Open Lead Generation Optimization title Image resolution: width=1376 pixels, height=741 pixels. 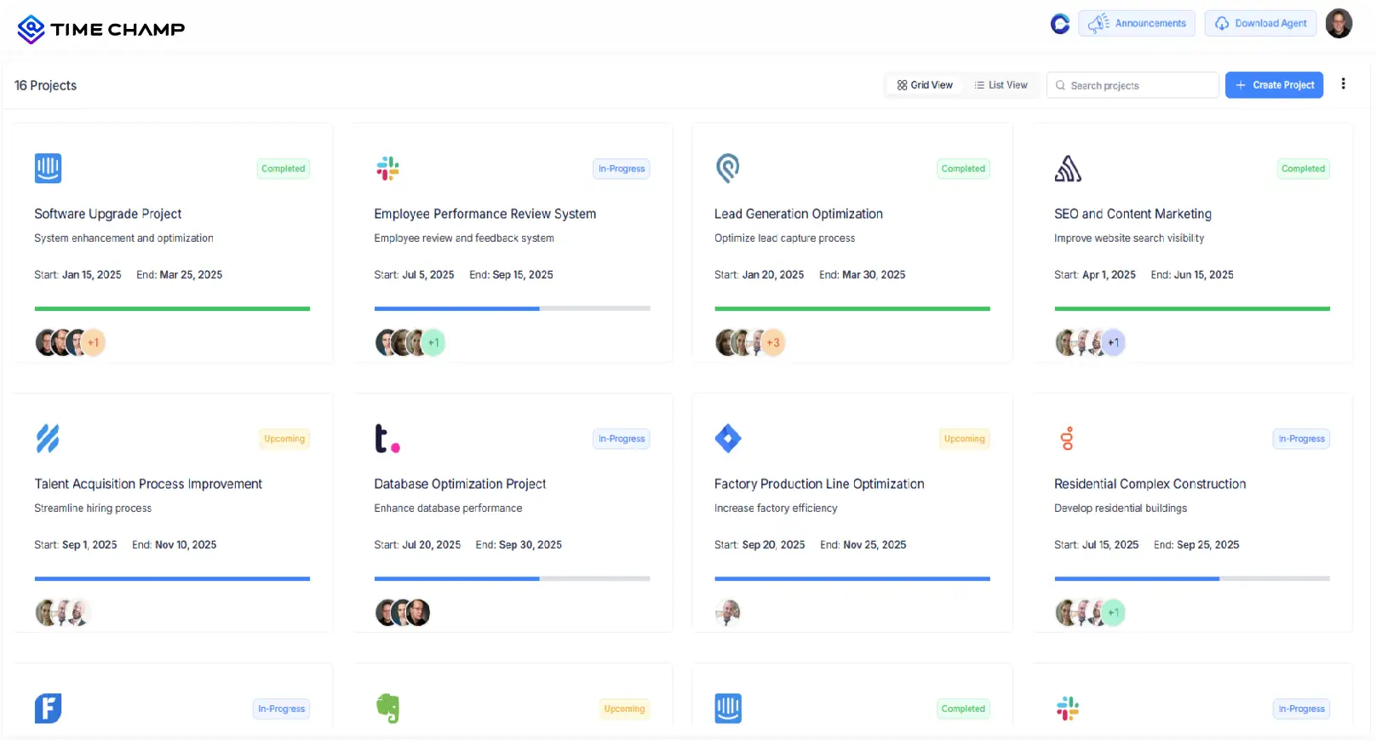click(x=799, y=214)
